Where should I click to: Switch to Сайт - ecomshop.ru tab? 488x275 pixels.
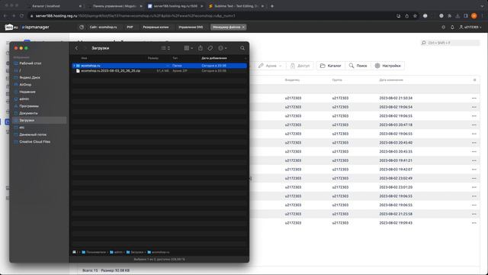pos(103,27)
